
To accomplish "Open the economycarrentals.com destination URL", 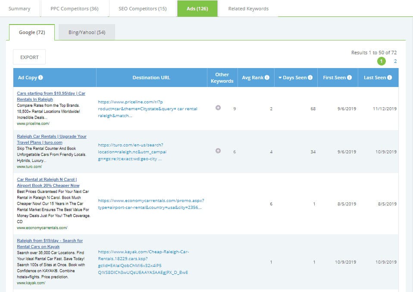I will (x=151, y=204).
